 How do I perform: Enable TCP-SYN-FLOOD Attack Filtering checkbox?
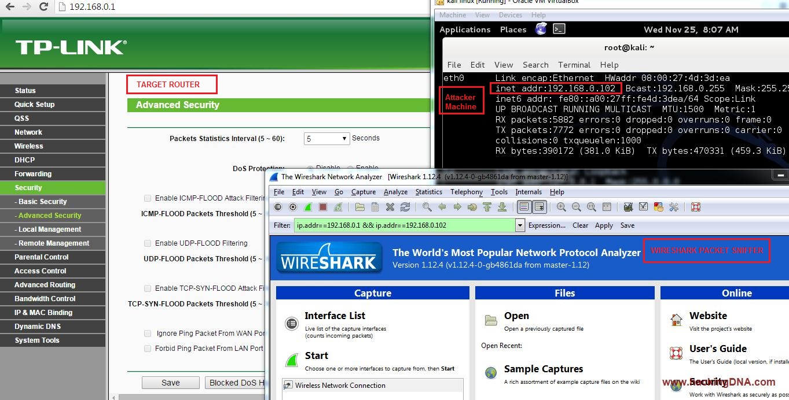(148, 288)
